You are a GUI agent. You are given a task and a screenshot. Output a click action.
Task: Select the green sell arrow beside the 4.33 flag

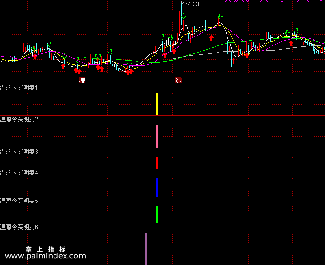(x=184, y=16)
